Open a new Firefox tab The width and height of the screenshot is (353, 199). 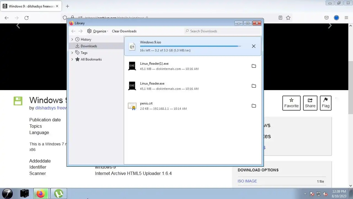(67, 6)
